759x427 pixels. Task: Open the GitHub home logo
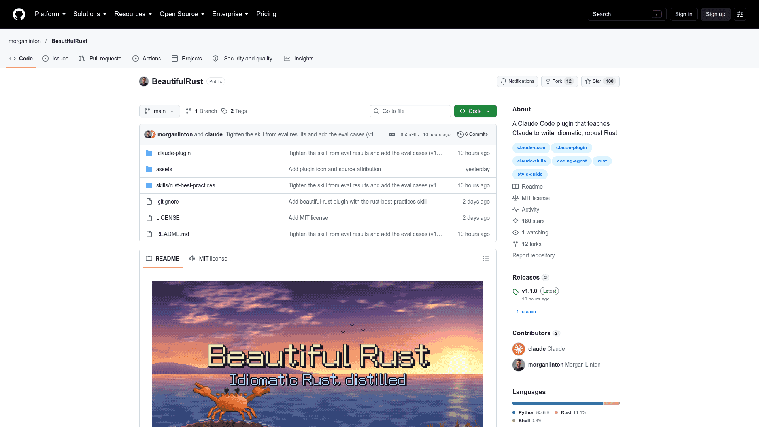[19, 14]
